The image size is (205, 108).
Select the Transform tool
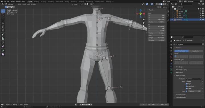[3, 30]
